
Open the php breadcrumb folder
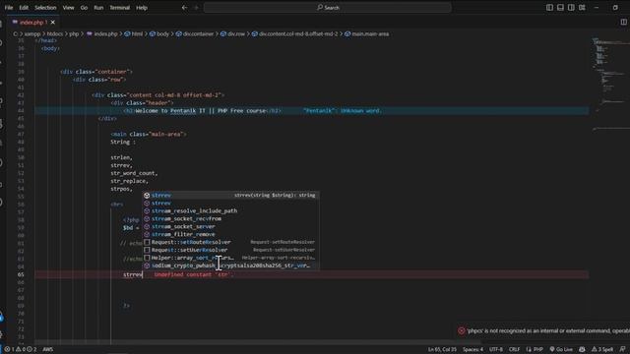tap(74, 34)
